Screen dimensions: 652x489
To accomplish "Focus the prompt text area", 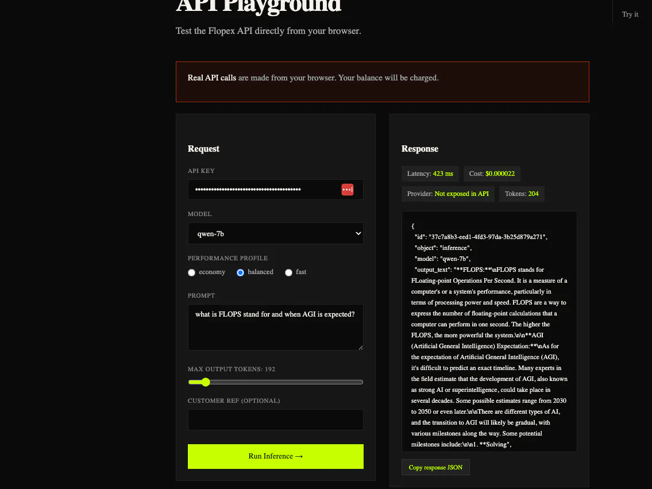I will pos(276,328).
